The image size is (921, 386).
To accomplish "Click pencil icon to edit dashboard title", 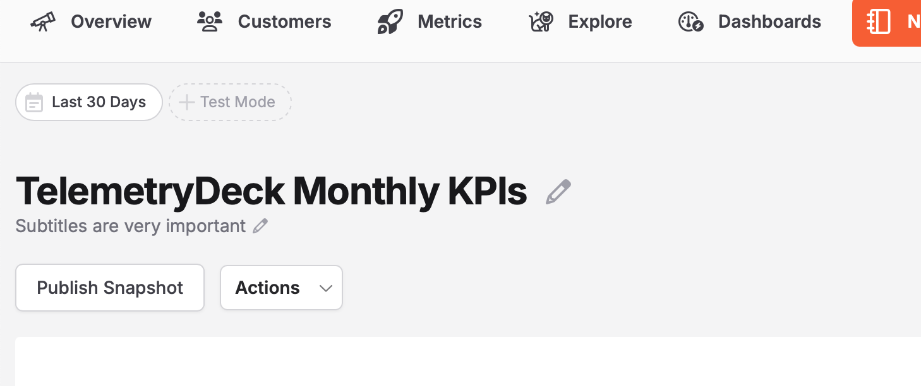I will (x=558, y=192).
